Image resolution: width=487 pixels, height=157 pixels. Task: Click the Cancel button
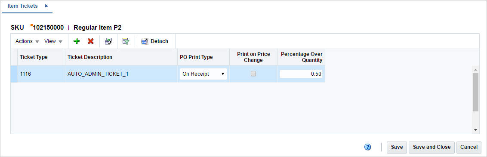(x=469, y=147)
